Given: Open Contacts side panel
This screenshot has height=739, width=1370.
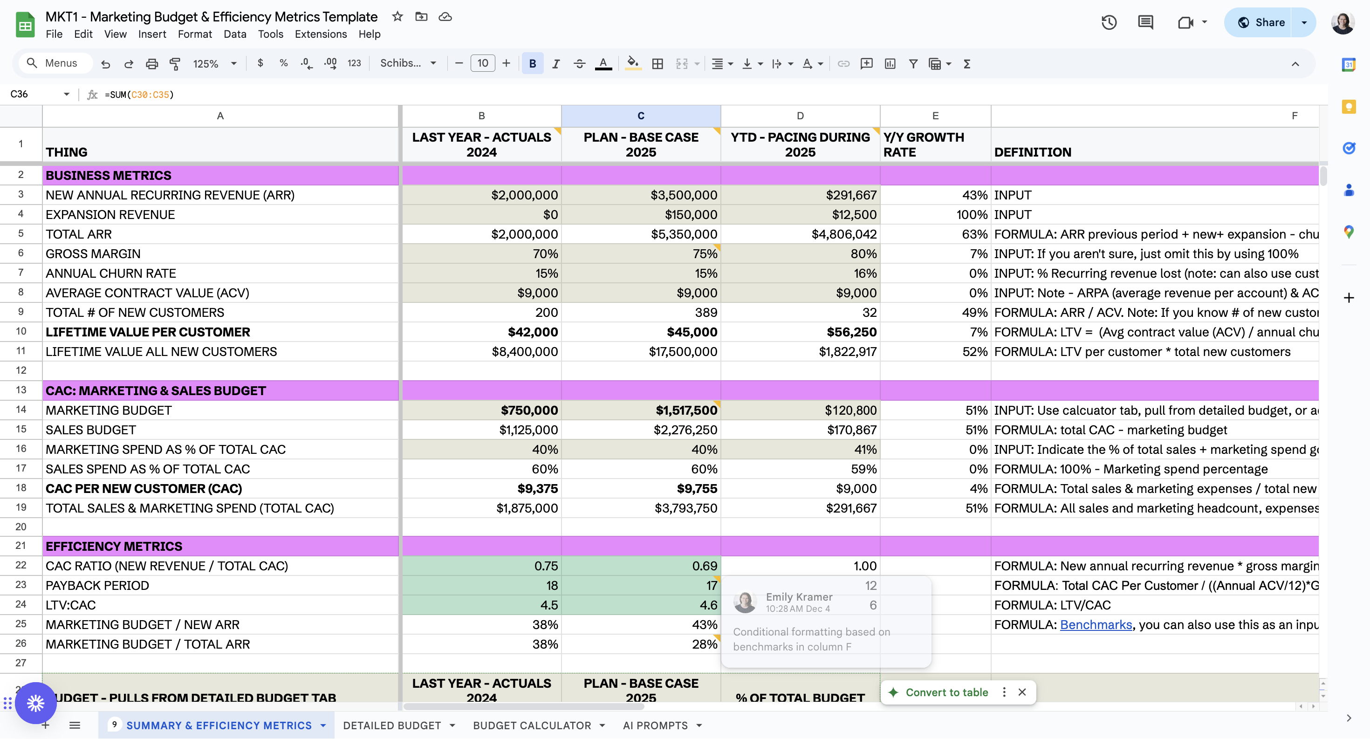Looking at the screenshot, I should point(1348,190).
